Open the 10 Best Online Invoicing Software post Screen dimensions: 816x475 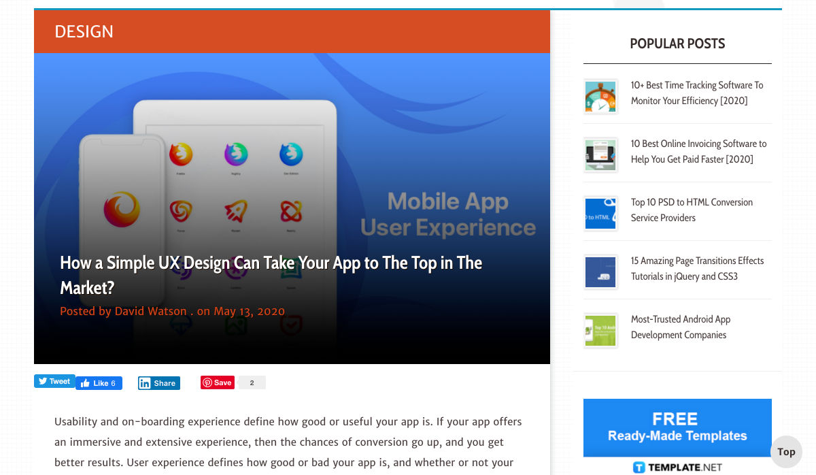point(698,151)
